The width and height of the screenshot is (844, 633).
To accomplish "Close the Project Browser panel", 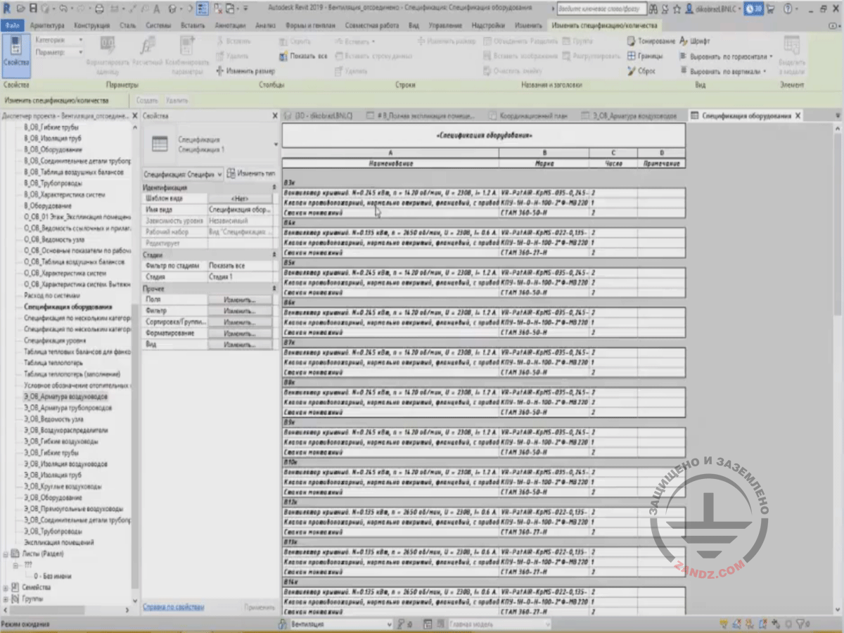I will coord(135,115).
